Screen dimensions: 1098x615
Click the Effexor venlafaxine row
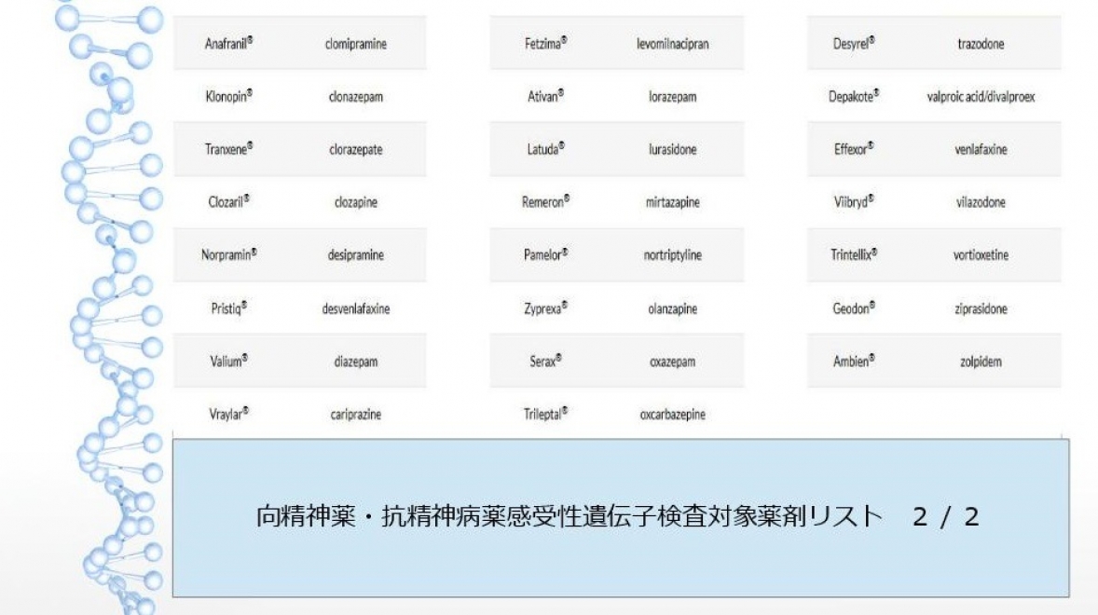(x=932, y=149)
